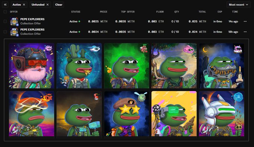The height and width of the screenshot is (147, 254).
Task: Open the Pepe on green smoke background
Action: tap(127, 66)
